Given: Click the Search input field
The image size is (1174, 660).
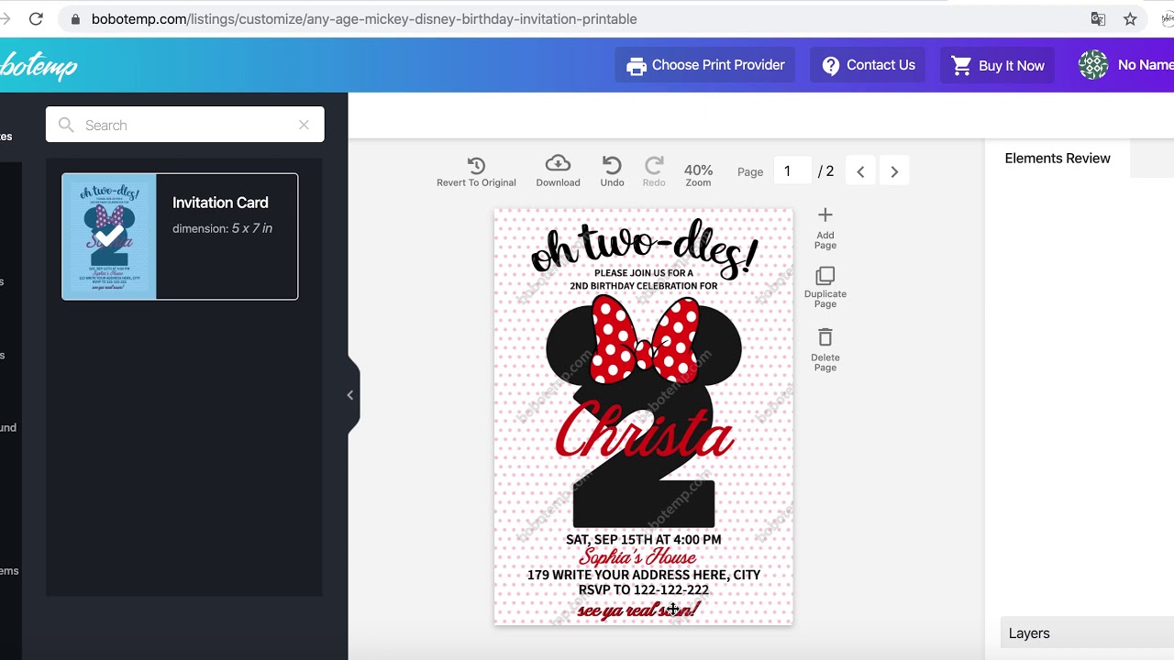Looking at the screenshot, I should (x=185, y=125).
